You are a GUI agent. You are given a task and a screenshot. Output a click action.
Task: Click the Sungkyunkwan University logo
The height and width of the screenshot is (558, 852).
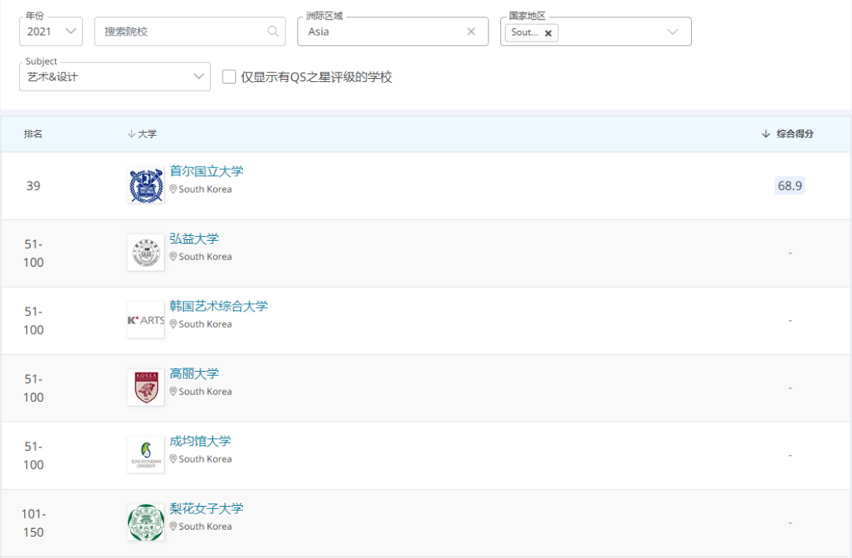pos(146,455)
